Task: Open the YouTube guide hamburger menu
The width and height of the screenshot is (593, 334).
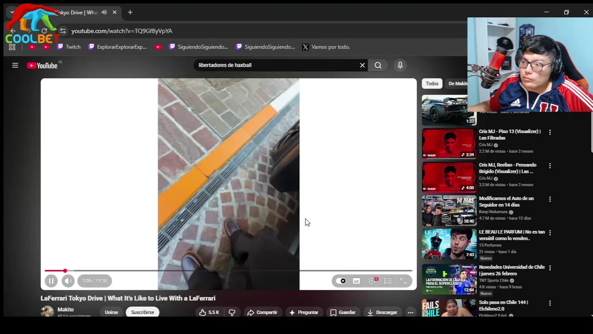Action: (x=15, y=65)
